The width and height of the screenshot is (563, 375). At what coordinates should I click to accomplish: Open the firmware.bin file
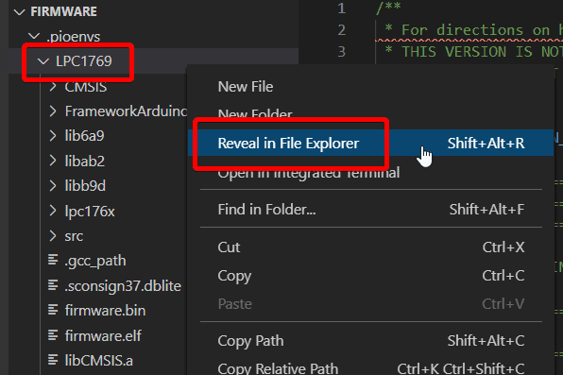click(x=105, y=311)
